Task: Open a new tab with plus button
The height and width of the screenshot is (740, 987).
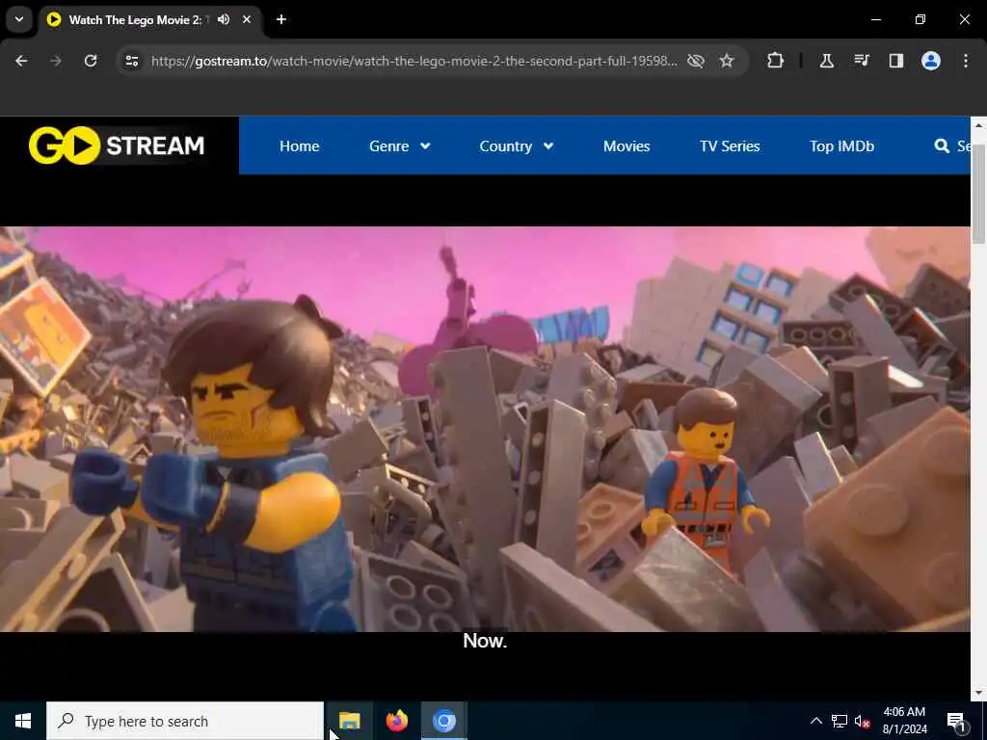Action: (281, 19)
